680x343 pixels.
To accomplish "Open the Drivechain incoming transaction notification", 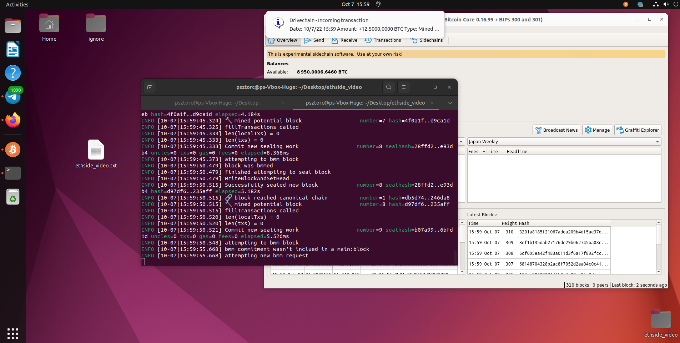I will coord(355,24).
